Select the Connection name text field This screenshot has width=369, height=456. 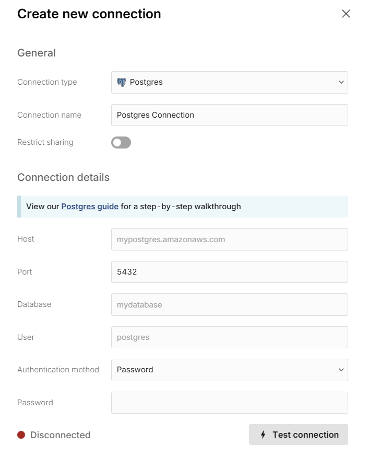point(230,115)
